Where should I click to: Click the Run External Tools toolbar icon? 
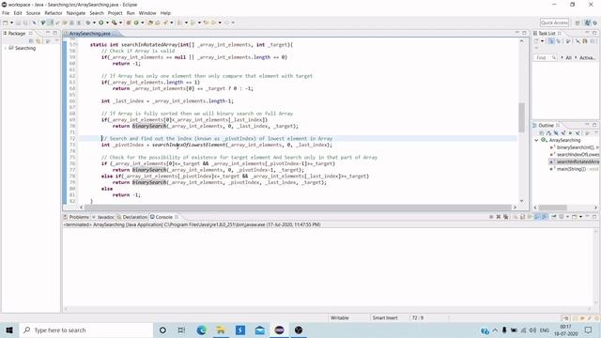[114, 23]
